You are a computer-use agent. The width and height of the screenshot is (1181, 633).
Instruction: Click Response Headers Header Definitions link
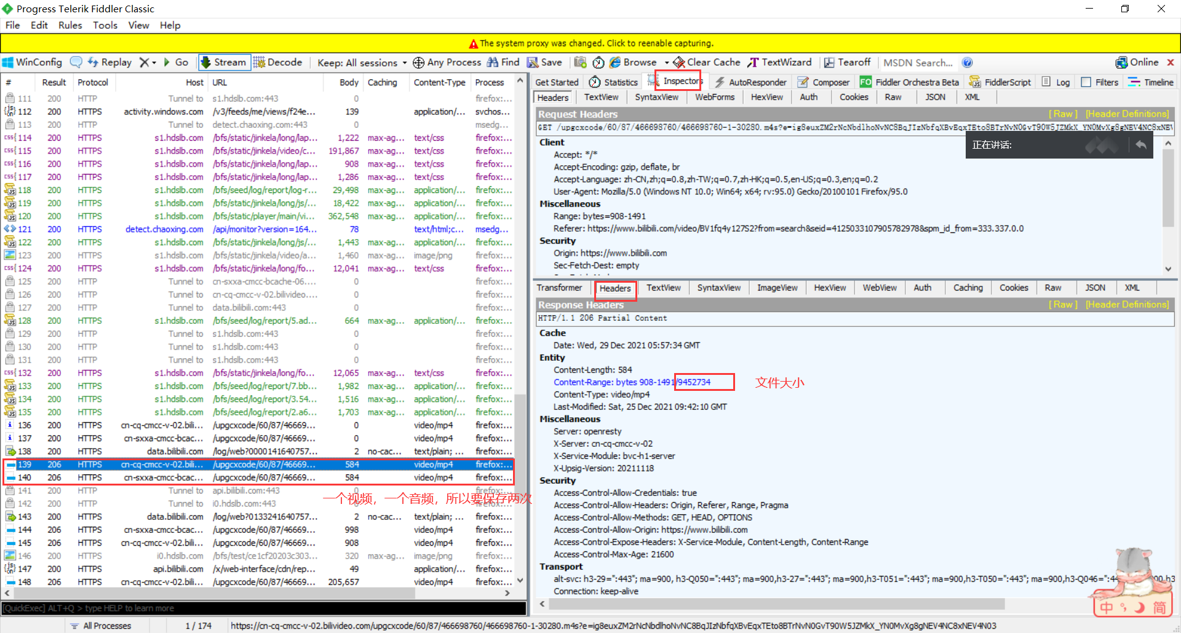(1127, 304)
